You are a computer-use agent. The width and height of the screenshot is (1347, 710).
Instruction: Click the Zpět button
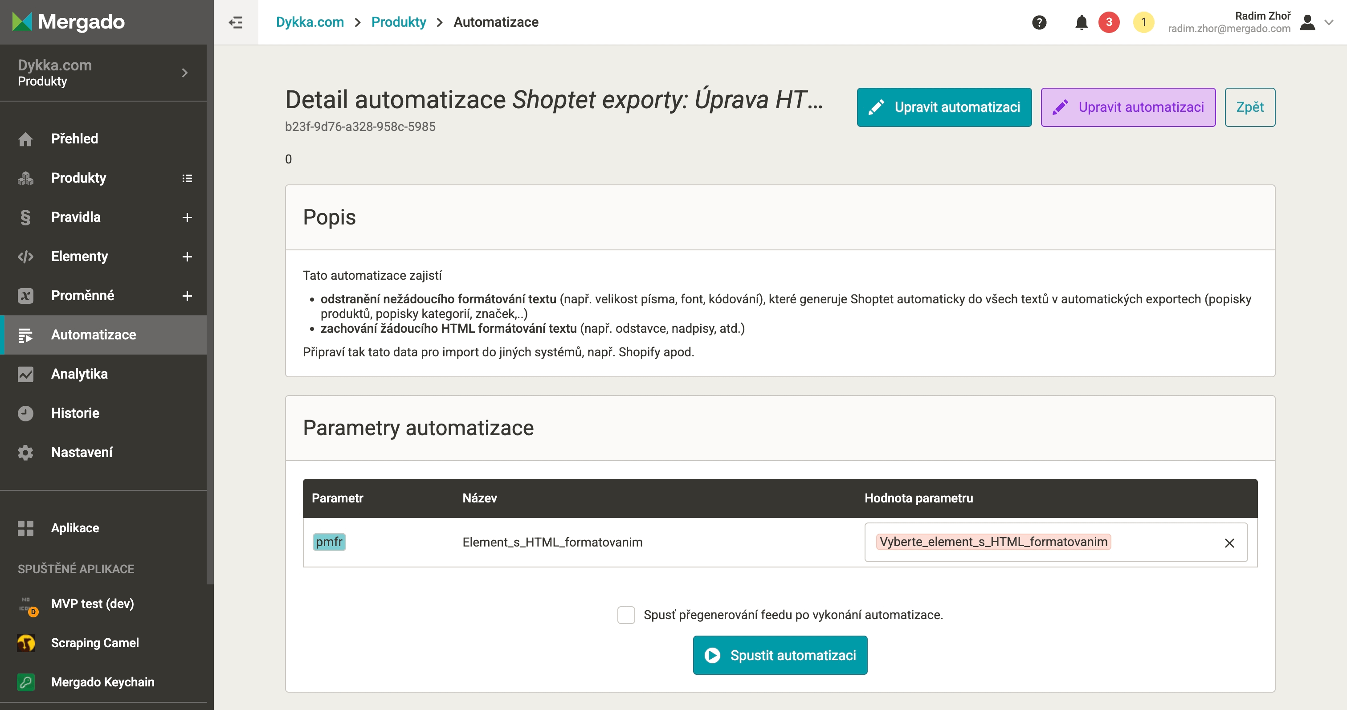(1249, 107)
